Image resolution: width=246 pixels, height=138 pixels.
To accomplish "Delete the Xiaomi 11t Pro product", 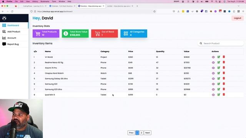I will [224, 67].
